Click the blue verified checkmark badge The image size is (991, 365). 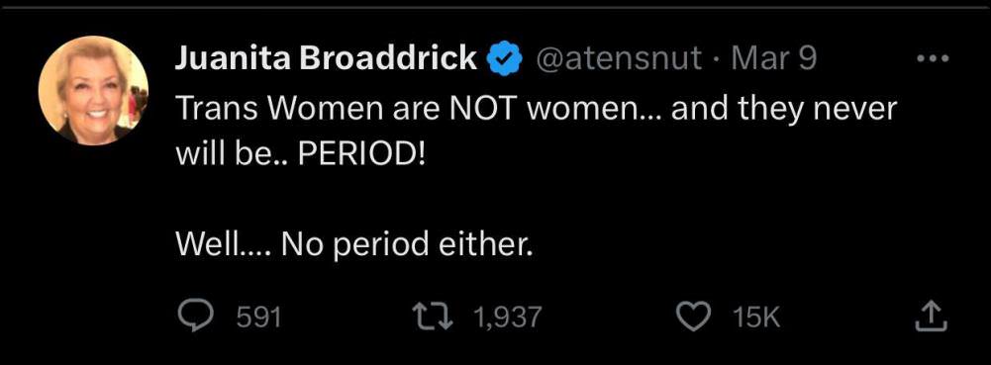click(x=504, y=58)
